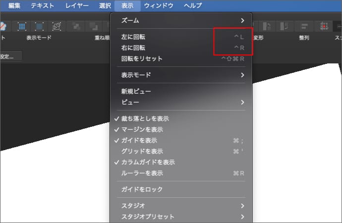Screen dimensions: 342x223
Task: Expand the スタジオプリセット submenu
Action: coord(181,217)
